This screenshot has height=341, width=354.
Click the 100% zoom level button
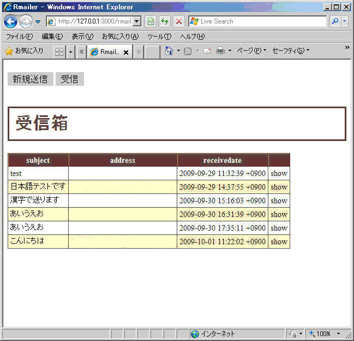pos(320,334)
